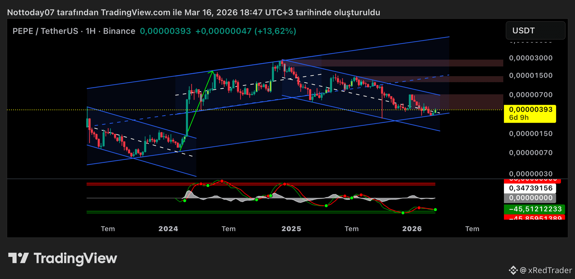The image size is (575, 279).
Task: Click the 0,00001500 price axis label
Action: tap(531, 75)
